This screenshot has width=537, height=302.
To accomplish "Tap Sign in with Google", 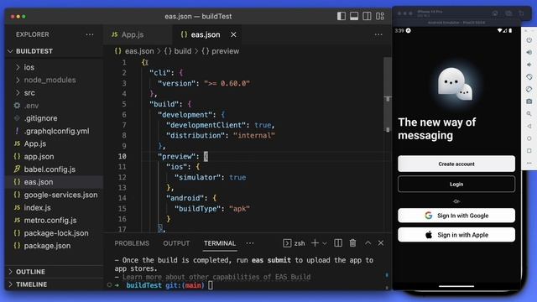I will 456,216.
